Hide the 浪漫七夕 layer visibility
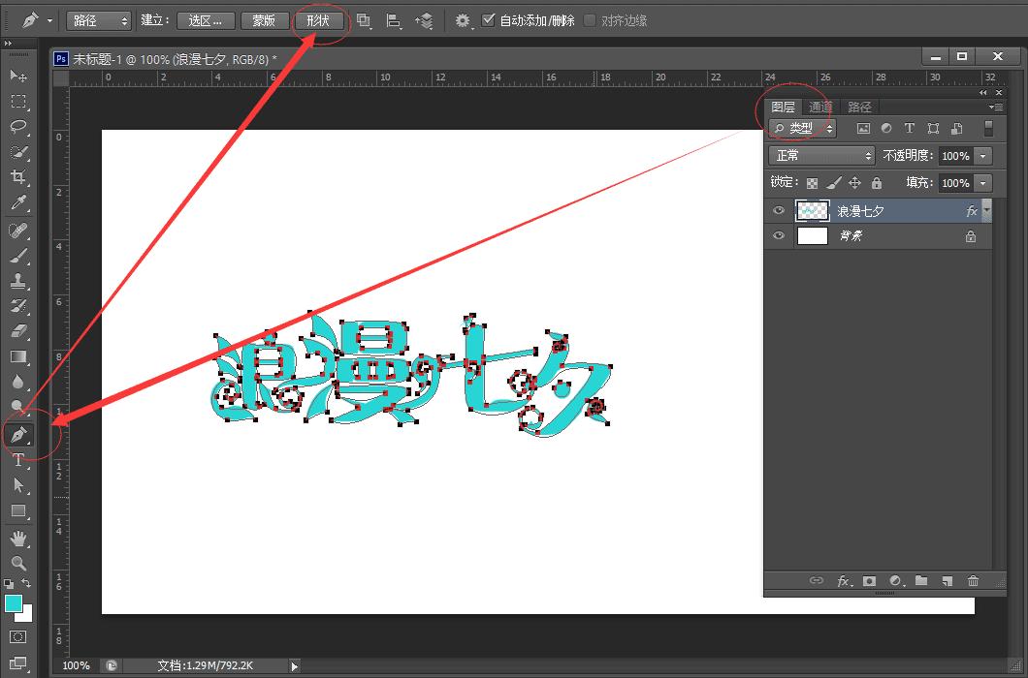Image resolution: width=1028 pixels, height=678 pixels. (779, 210)
